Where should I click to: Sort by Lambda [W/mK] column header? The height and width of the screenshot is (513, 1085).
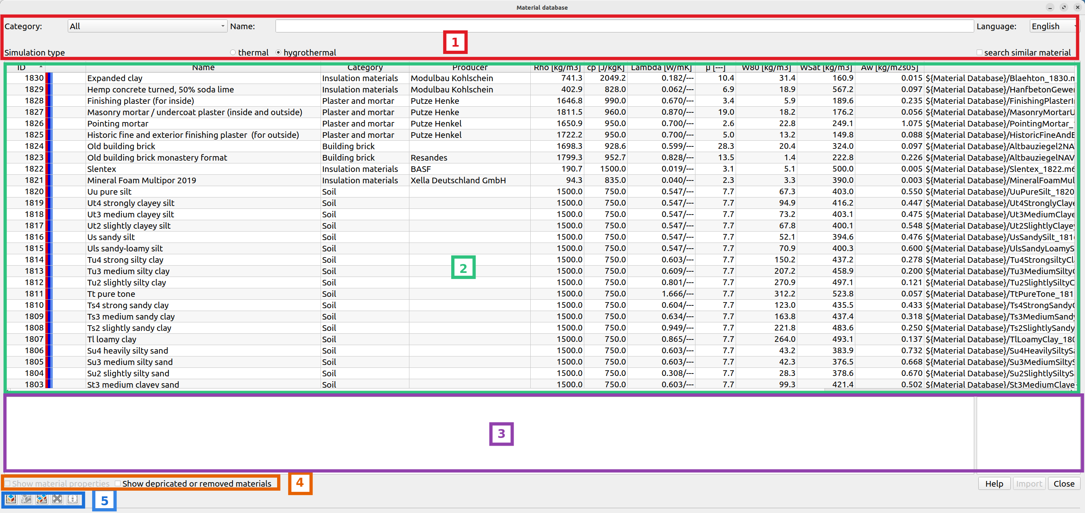pos(661,68)
